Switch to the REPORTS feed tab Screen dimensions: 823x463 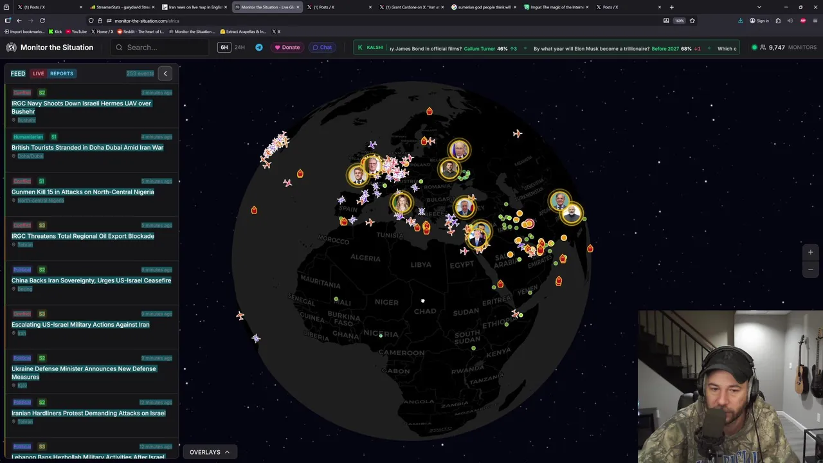point(62,73)
